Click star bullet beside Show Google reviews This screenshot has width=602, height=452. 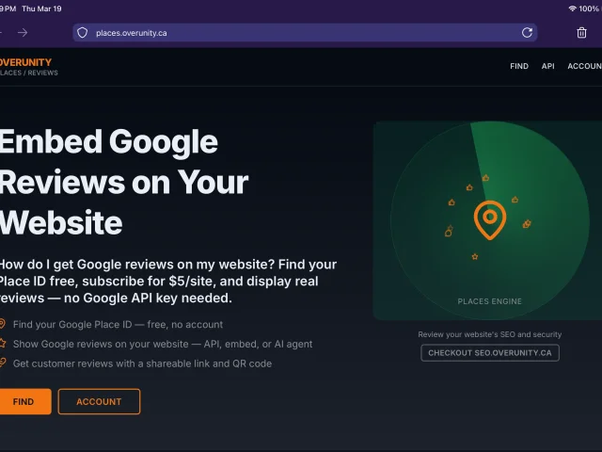tap(3, 344)
